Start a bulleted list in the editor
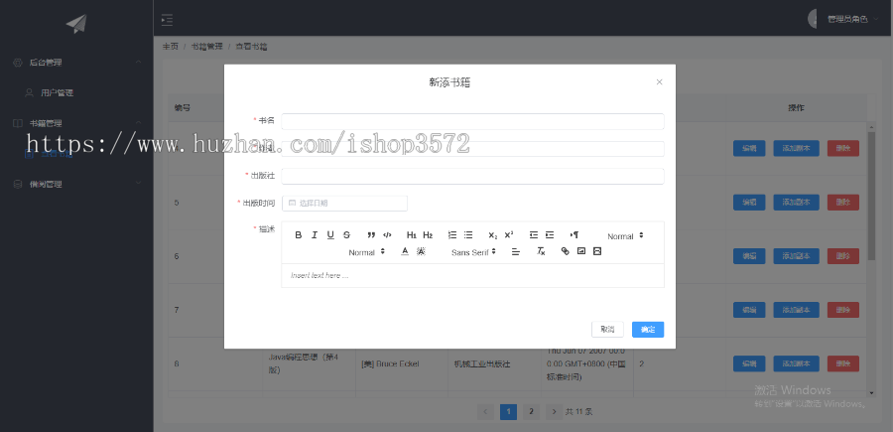 468,234
